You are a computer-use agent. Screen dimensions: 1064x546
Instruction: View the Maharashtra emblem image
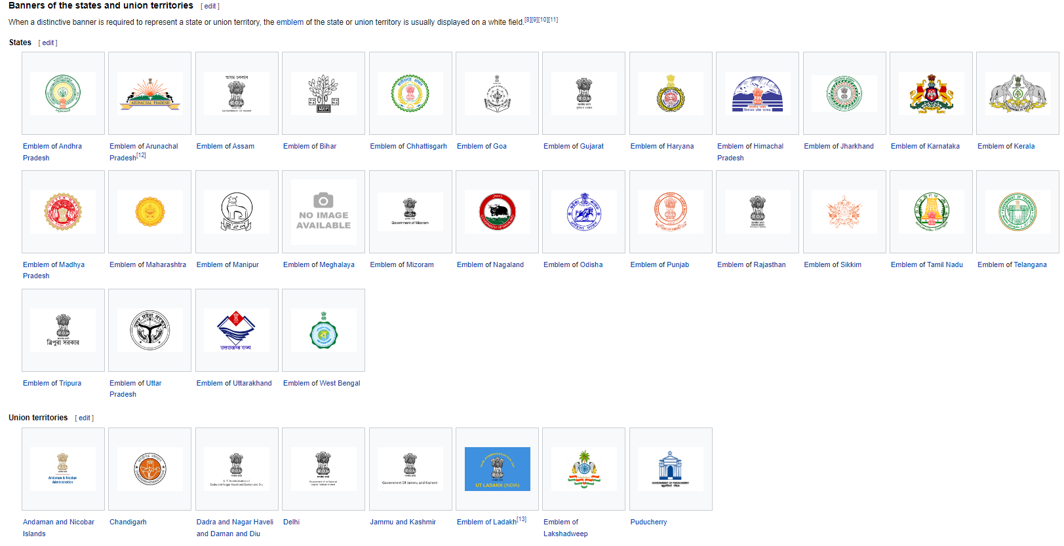click(x=149, y=212)
